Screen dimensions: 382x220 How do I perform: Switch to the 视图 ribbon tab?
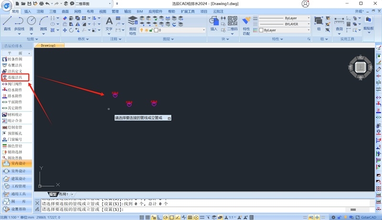103,11
